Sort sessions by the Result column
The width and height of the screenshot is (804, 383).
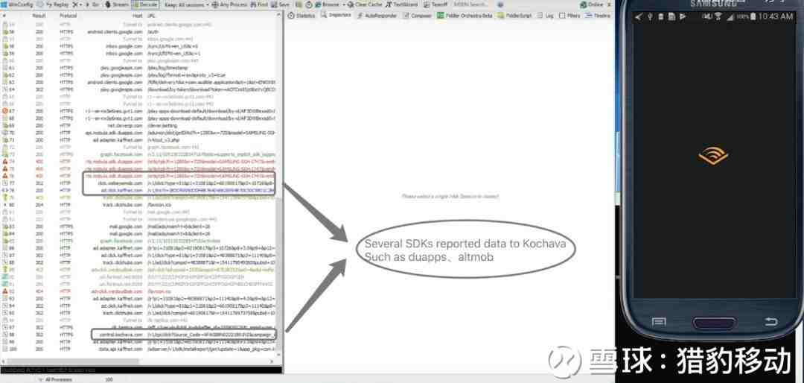tap(39, 16)
